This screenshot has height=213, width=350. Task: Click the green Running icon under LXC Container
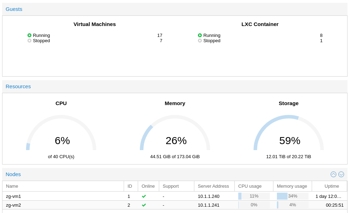click(x=200, y=35)
